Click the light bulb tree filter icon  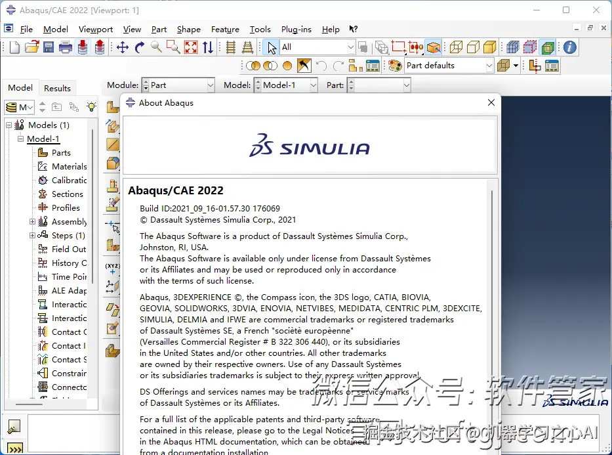click(91, 106)
